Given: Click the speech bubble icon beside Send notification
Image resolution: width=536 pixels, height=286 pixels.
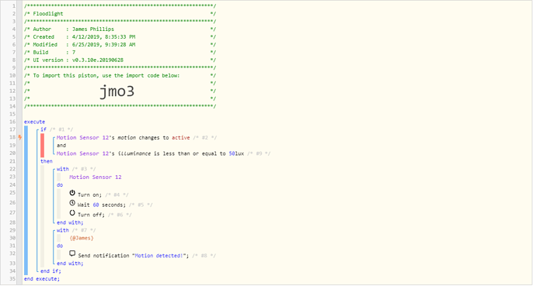Looking at the screenshot, I should pos(72,253).
